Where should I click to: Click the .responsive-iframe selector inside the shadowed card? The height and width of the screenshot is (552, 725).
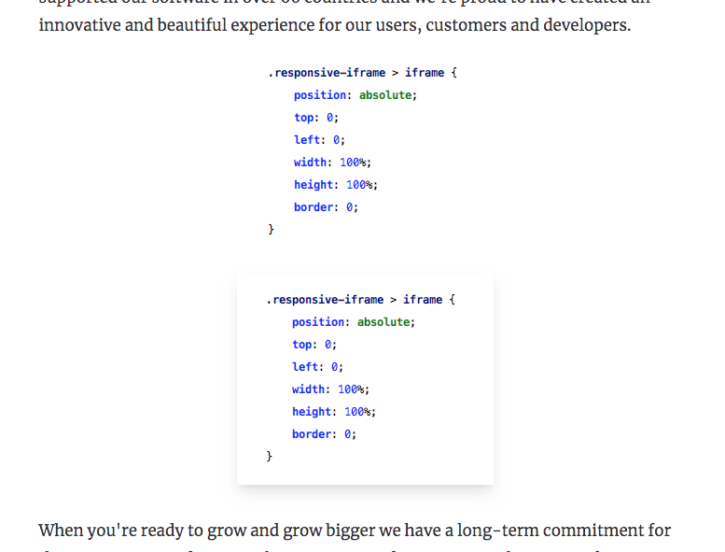pyautogui.click(x=325, y=300)
